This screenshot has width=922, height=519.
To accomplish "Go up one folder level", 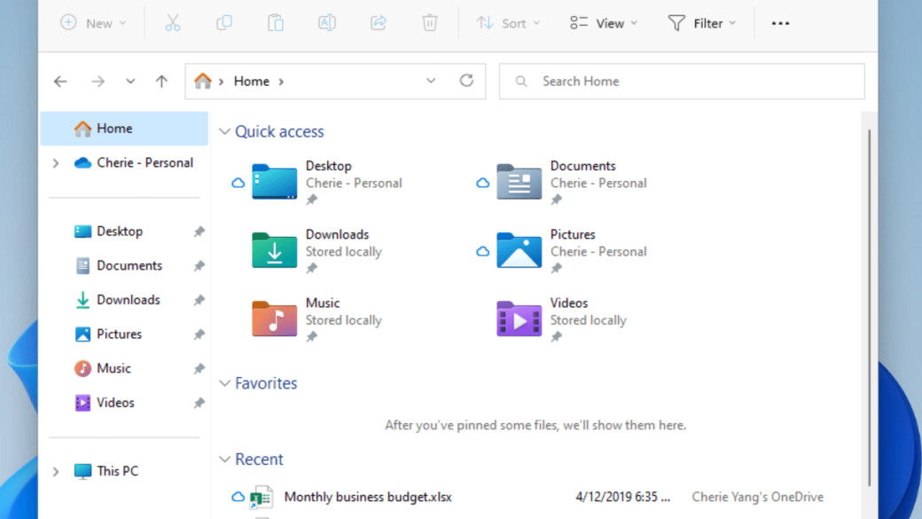I will coord(161,82).
